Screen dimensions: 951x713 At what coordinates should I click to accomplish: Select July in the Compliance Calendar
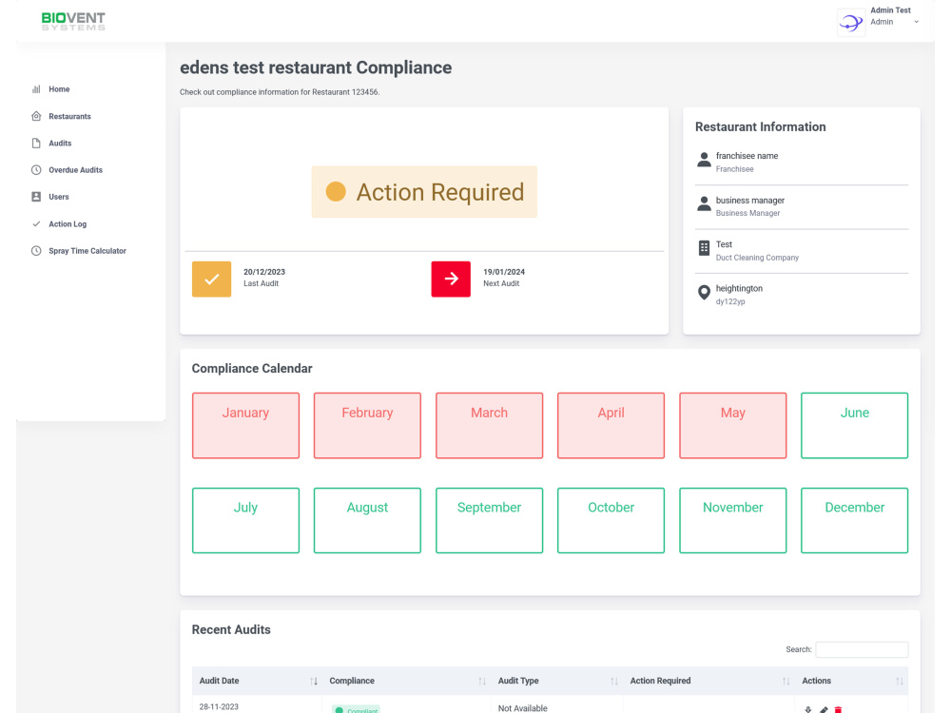(245, 520)
